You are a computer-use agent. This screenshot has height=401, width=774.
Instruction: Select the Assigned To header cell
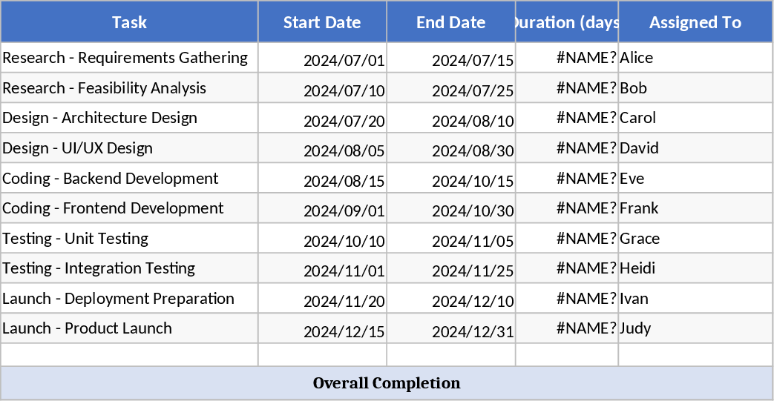point(695,22)
